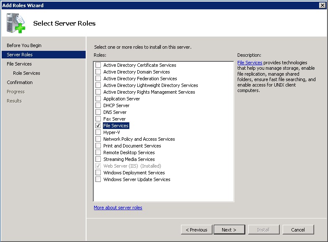Cancel the wizard
Viewport: 328px width, 242px height.
coord(298,230)
